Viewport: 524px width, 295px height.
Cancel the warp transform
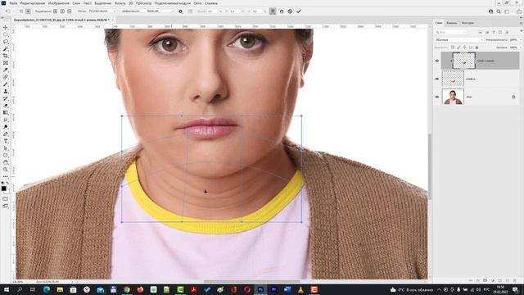click(290, 11)
